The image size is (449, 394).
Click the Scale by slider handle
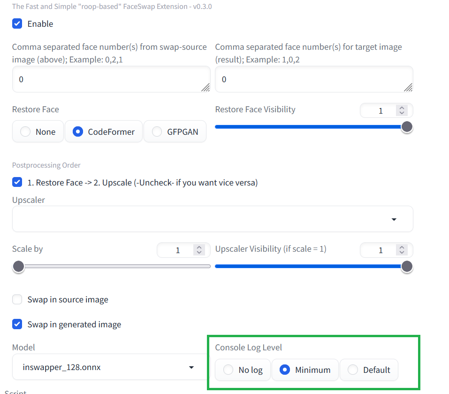point(18,266)
